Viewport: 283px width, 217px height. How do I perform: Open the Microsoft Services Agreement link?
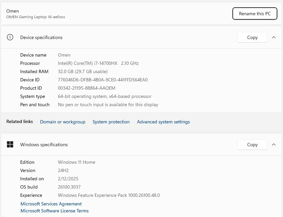[51, 204]
